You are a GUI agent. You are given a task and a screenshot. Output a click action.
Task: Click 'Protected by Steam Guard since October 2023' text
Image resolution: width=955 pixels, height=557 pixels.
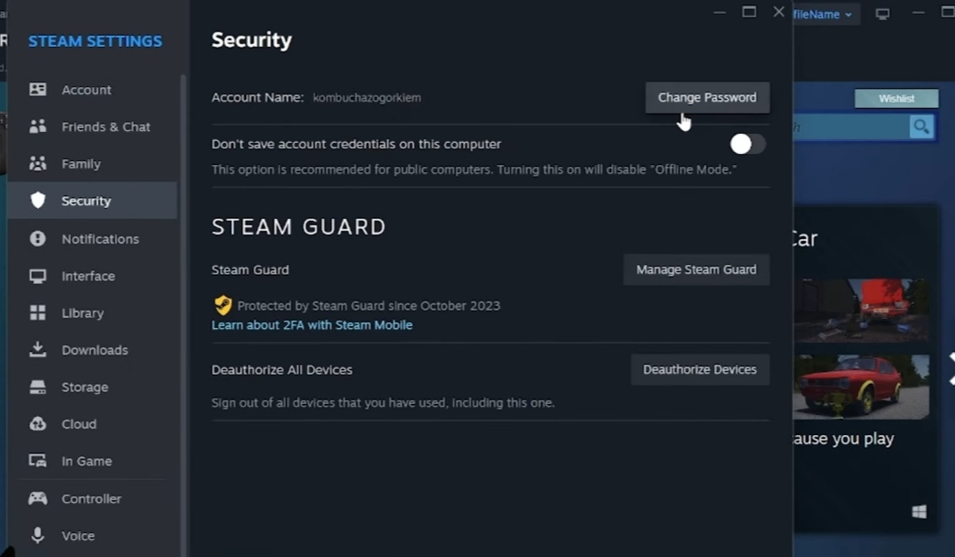point(369,305)
